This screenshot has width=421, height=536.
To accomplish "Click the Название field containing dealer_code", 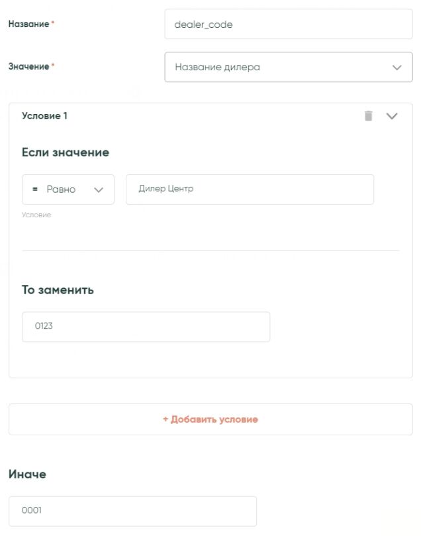I will point(288,25).
